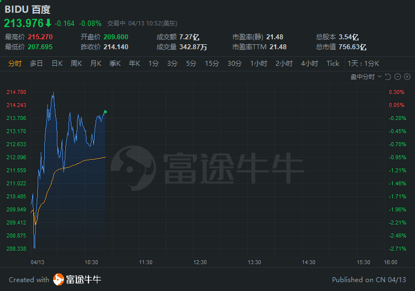Click the Created with label
Viewport: 415px width, 291px height.
[29, 279]
